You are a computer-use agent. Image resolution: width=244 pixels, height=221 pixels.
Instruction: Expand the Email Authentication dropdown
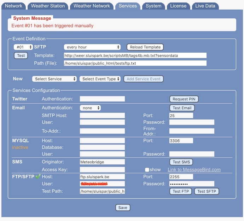90,108
